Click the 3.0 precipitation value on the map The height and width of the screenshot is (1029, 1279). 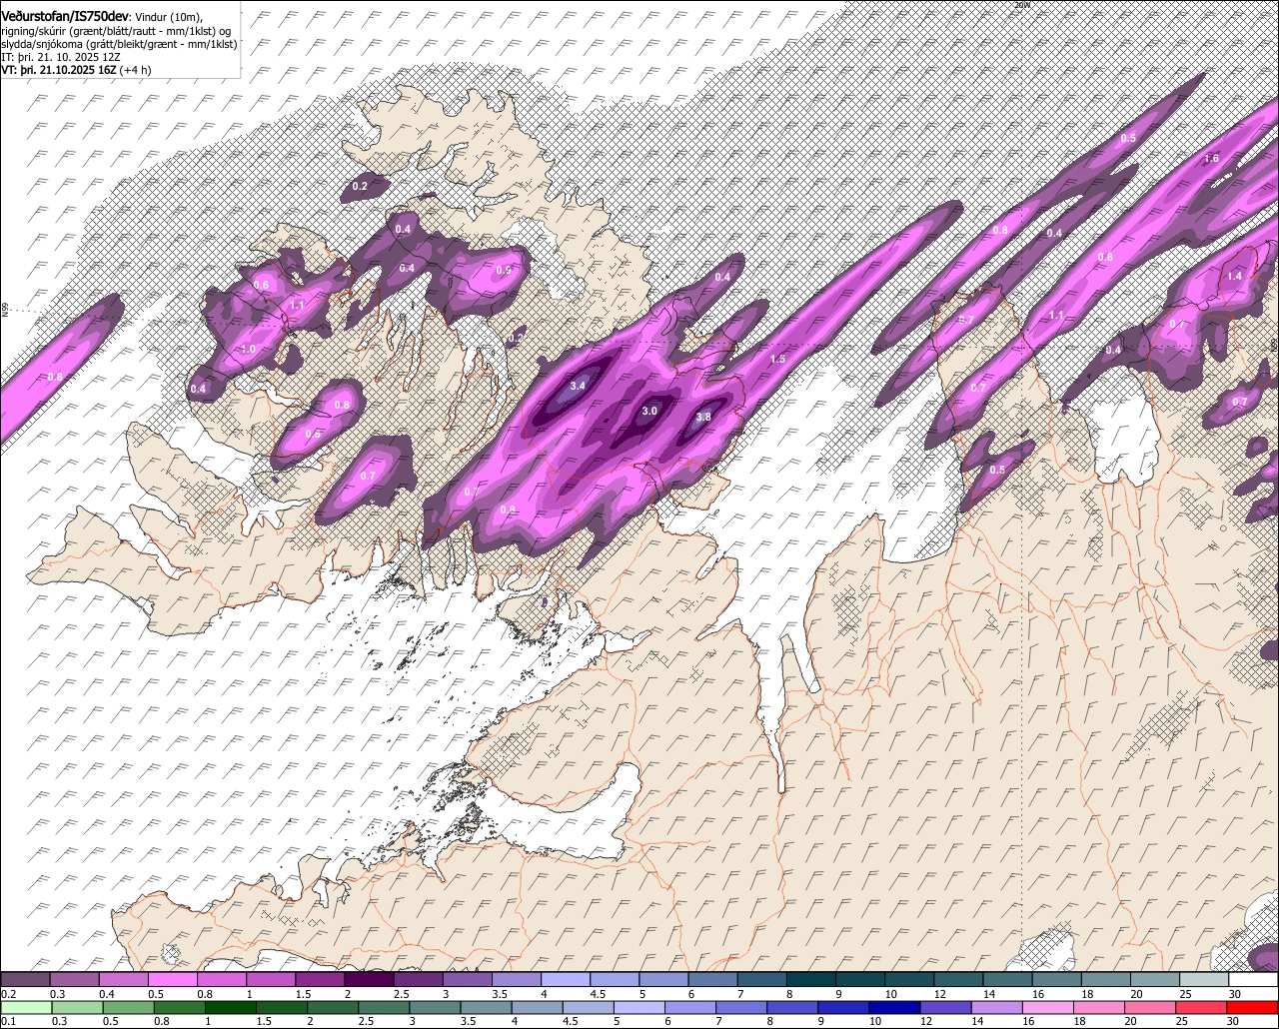click(649, 411)
